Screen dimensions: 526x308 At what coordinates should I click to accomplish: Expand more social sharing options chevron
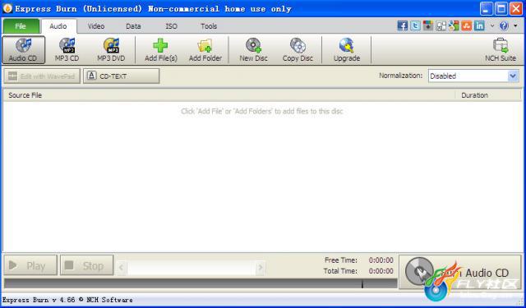[491, 25]
